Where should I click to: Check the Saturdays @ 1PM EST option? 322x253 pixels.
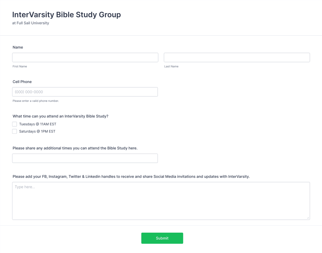14,131
